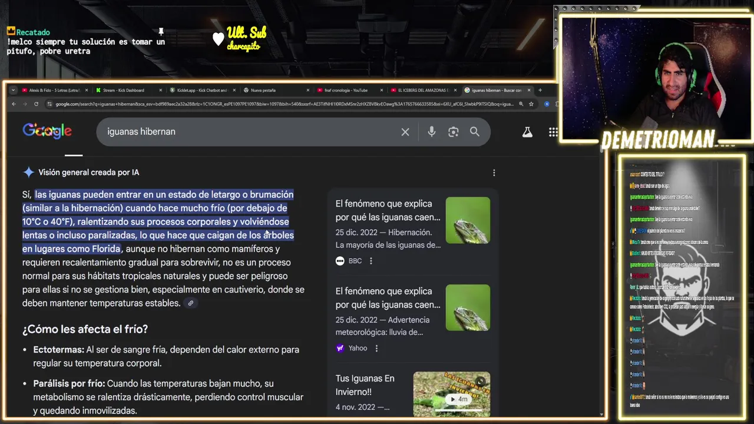Open the BBC source three-dot menu
Viewport: 754px width, 424px height.
pyautogui.click(x=371, y=261)
